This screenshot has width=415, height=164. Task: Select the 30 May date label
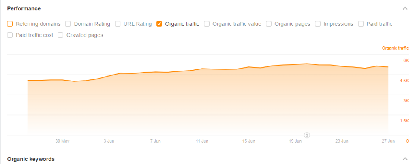point(62,141)
